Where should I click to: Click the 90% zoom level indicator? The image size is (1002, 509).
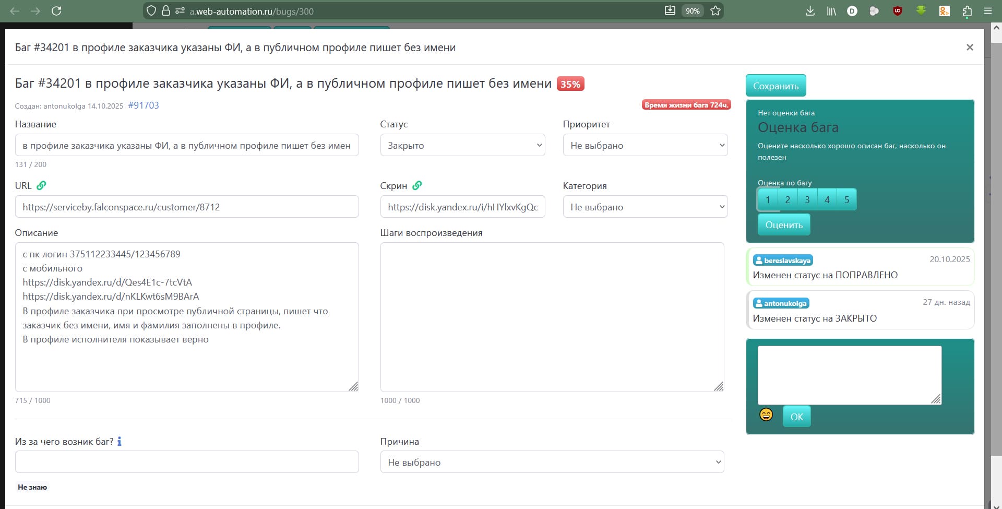[693, 11]
